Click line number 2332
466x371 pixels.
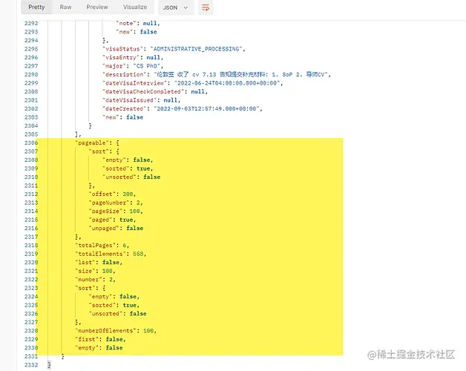click(31, 365)
